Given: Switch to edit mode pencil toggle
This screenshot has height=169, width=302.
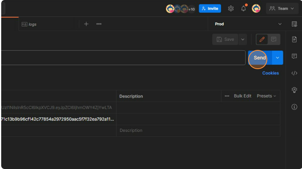Looking at the screenshot, I should (x=262, y=39).
